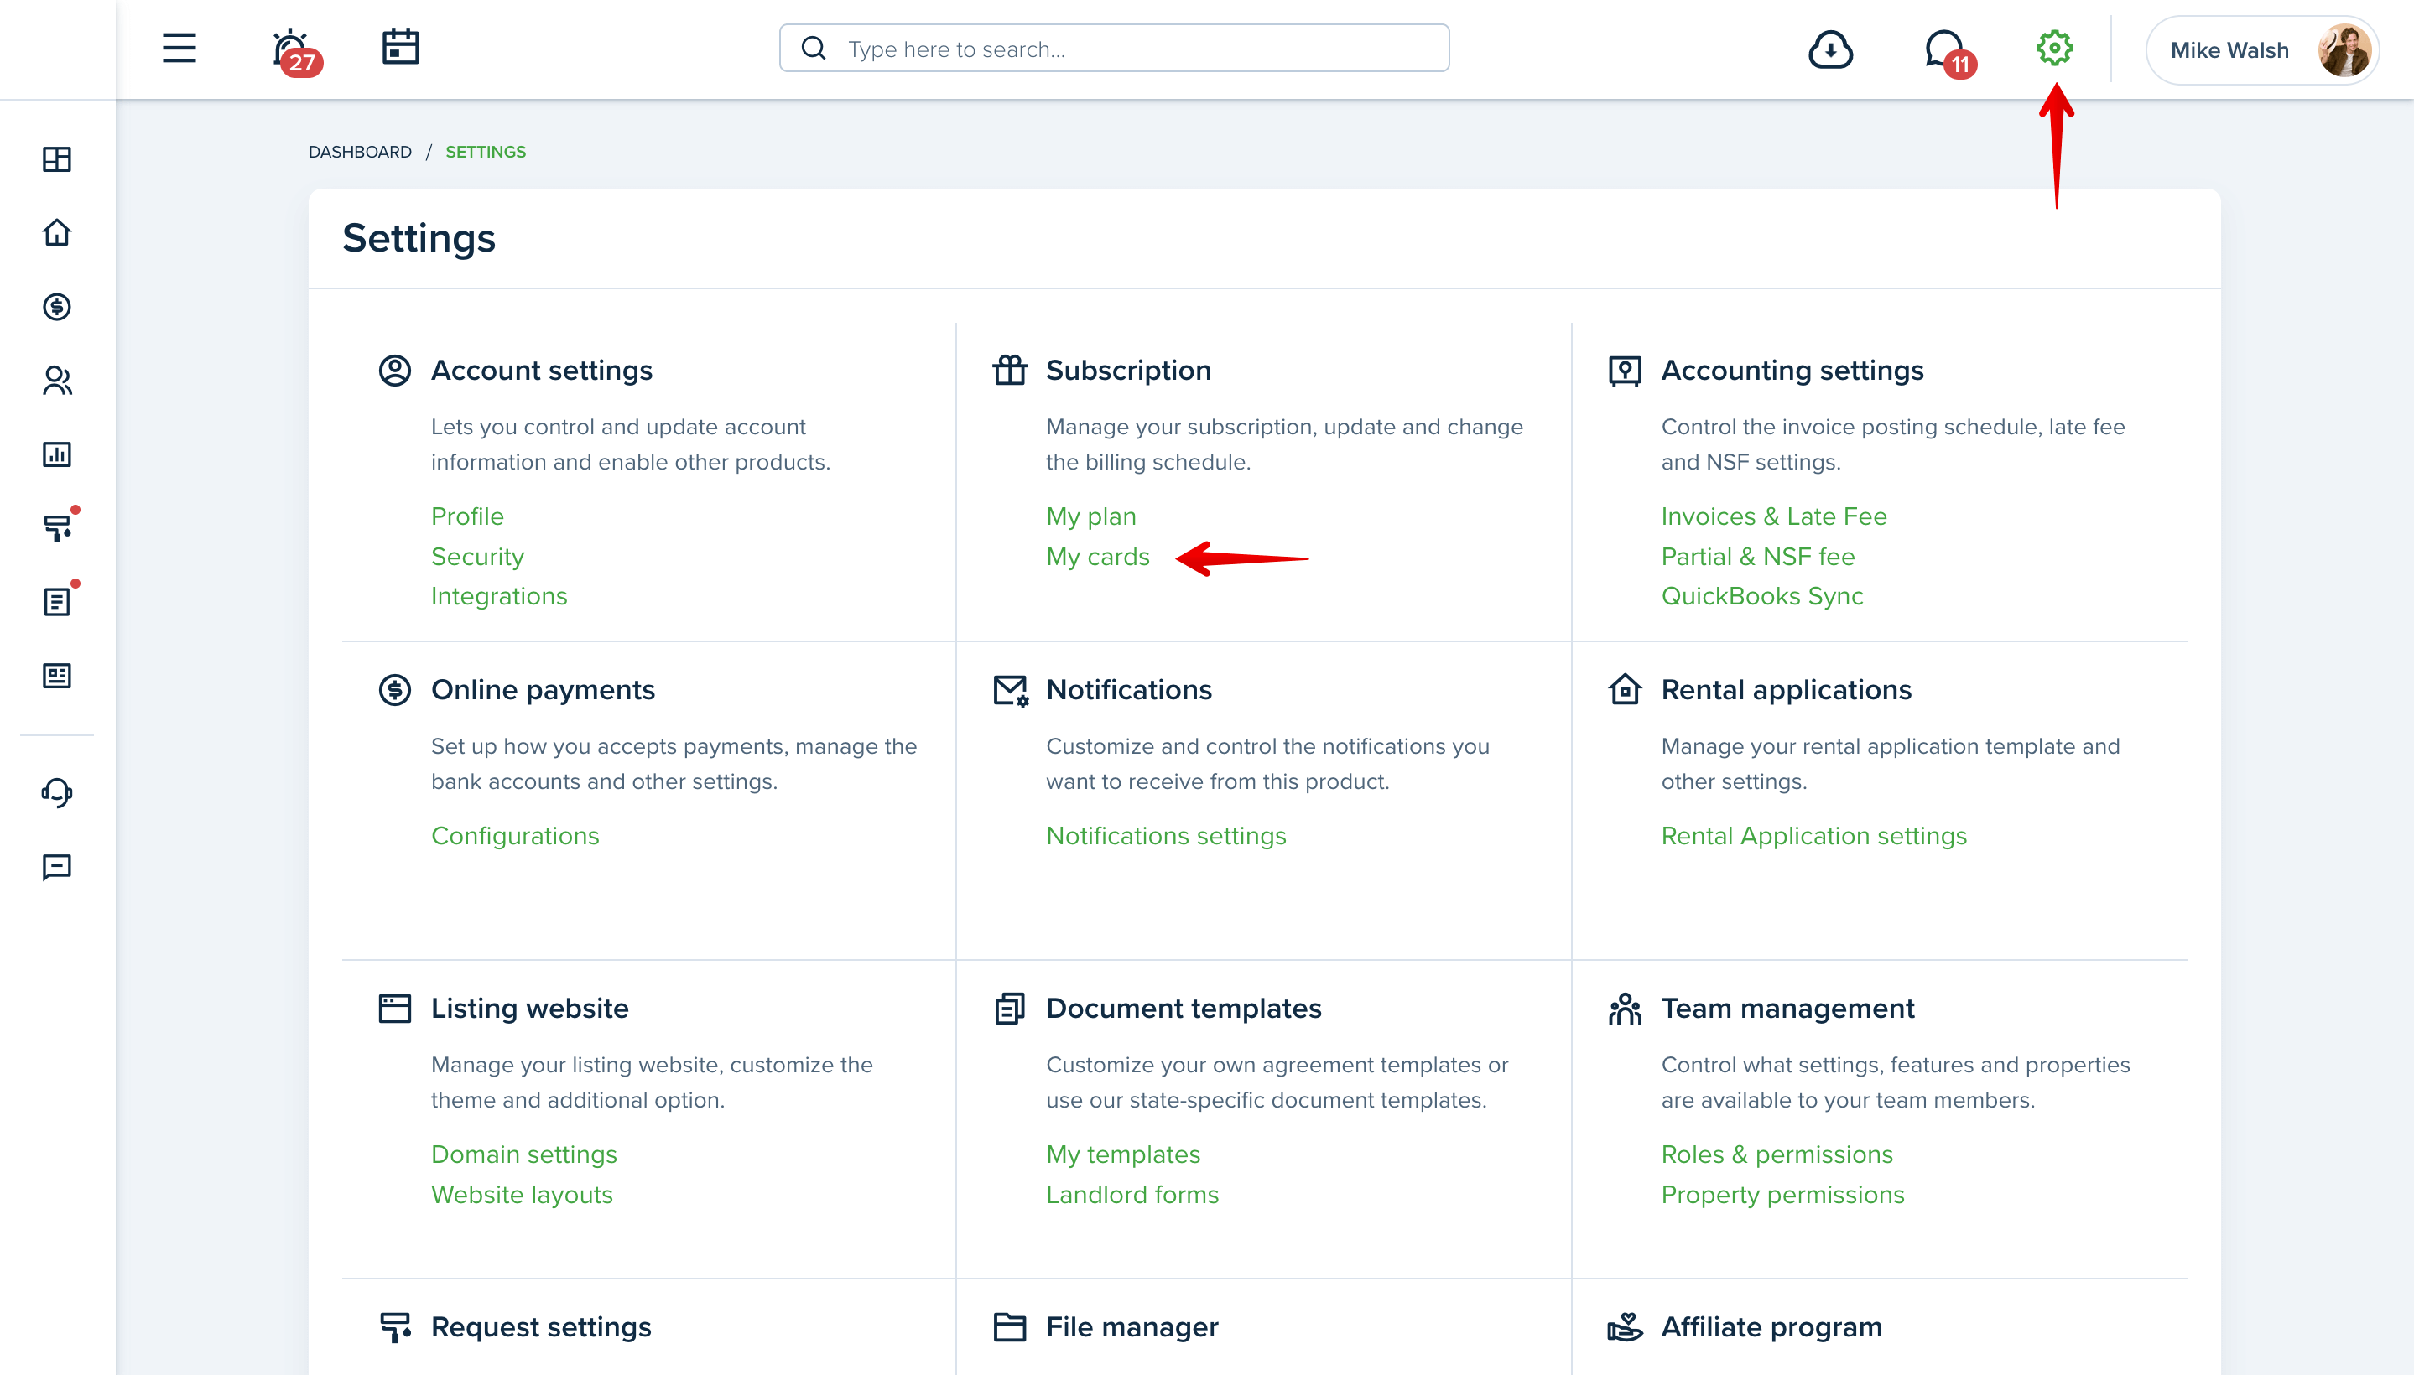Open the My templates link

point(1122,1155)
